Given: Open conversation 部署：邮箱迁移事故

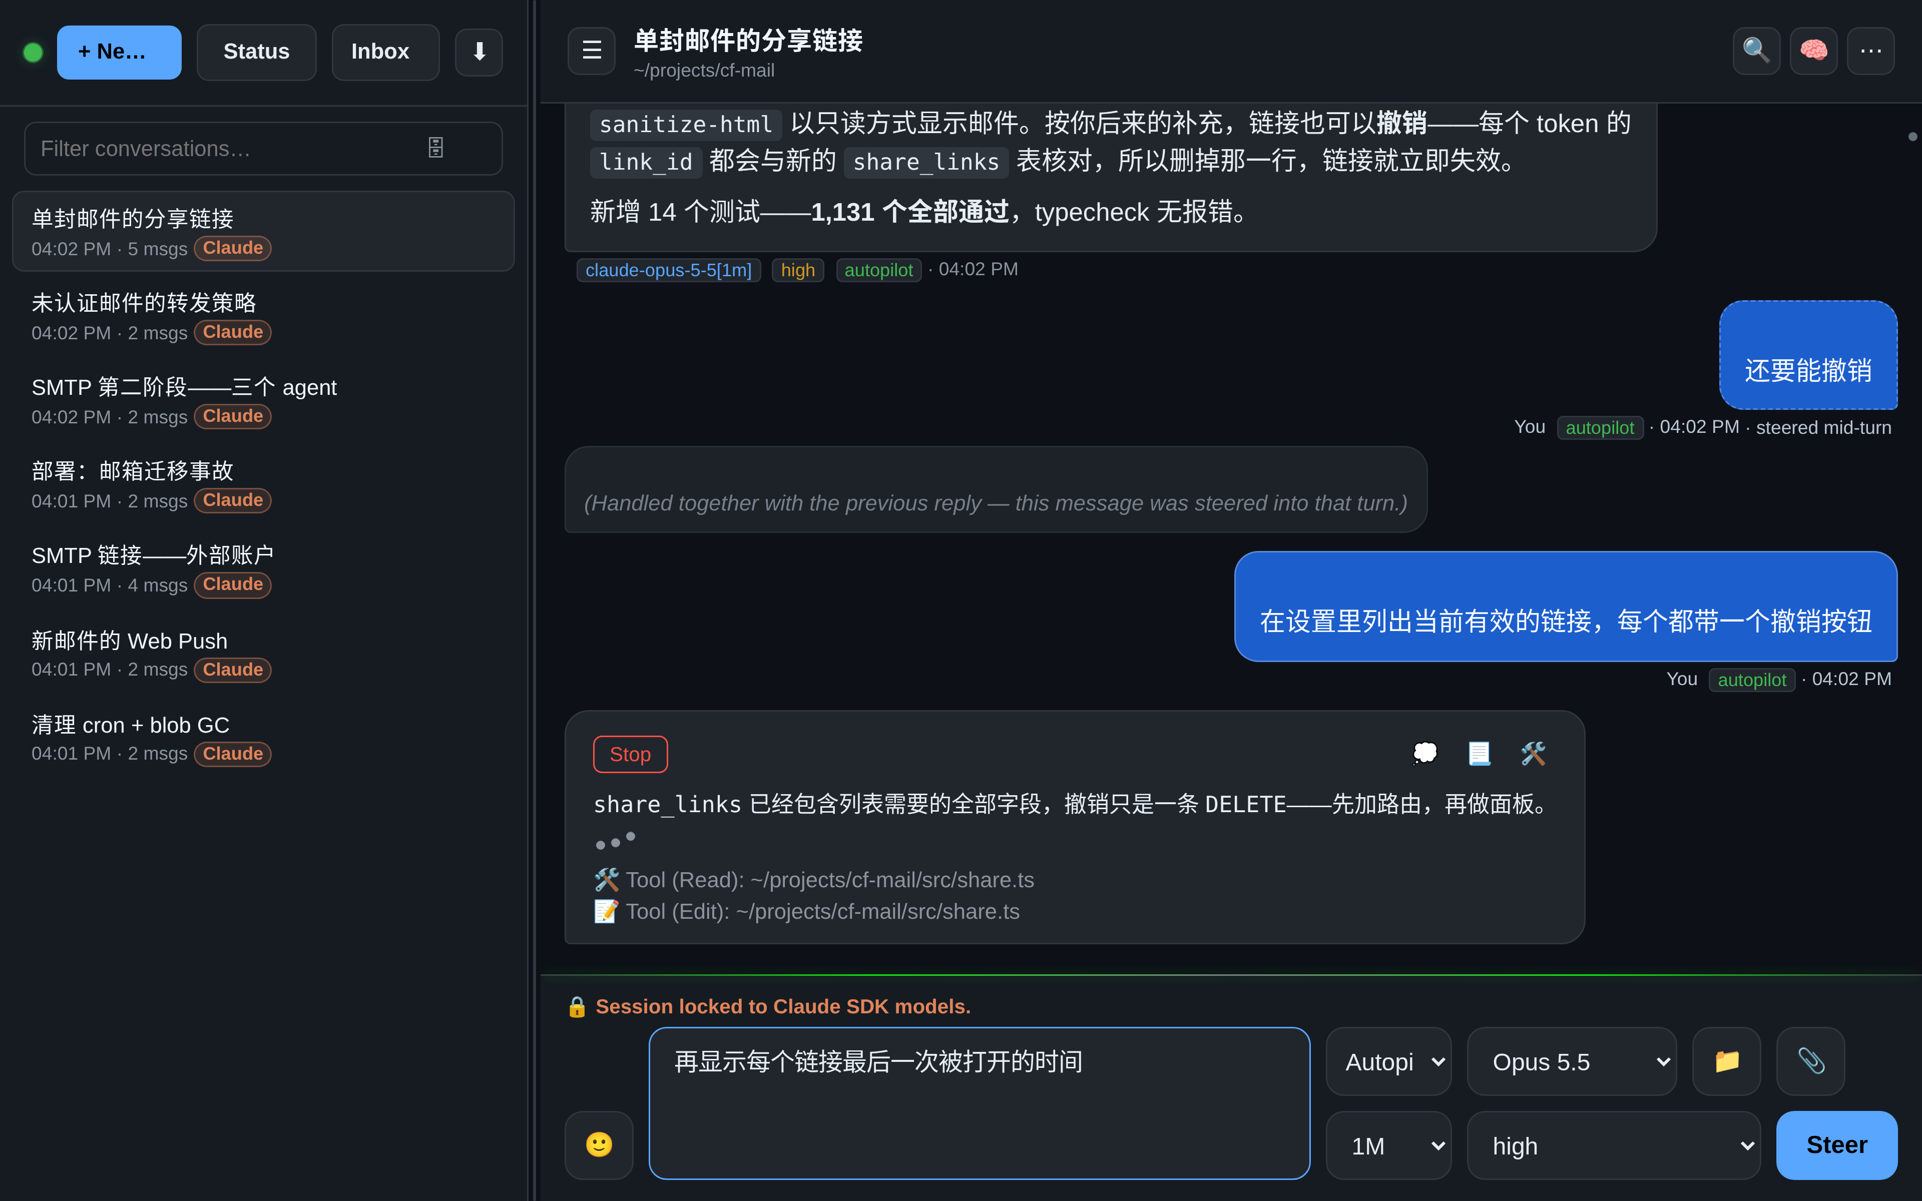Looking at the screenshot, I should pyautogui.click(x=263, y=484).
